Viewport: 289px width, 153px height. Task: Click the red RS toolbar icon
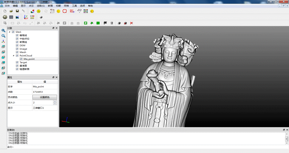pos(72,11)
